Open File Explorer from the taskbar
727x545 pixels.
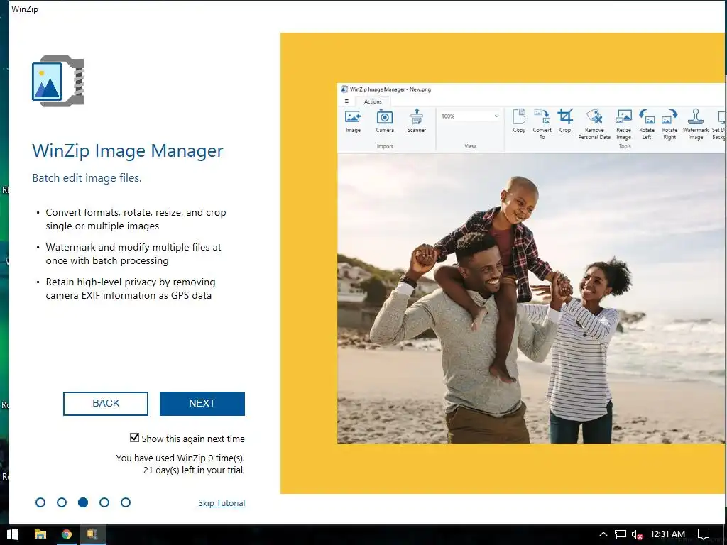tap(40, 534)
